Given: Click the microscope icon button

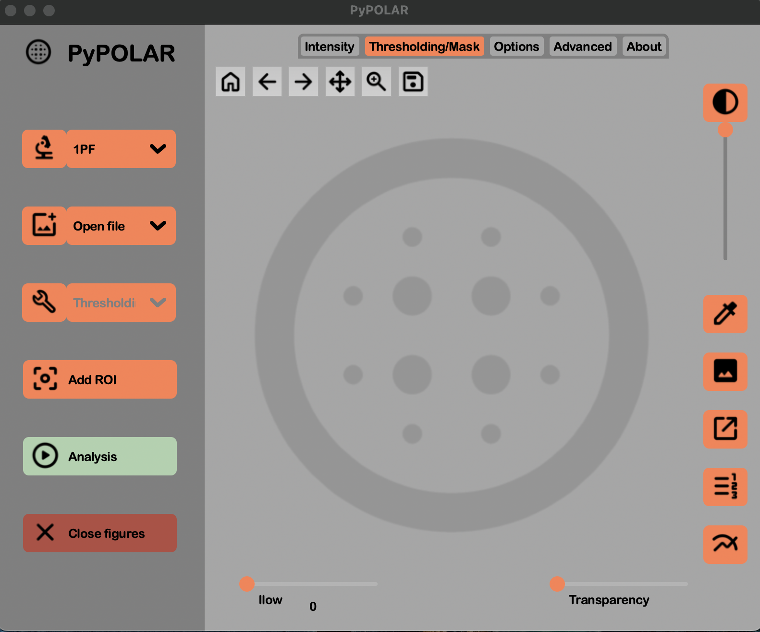Looking at the screenshot, I should pos(44,149).
